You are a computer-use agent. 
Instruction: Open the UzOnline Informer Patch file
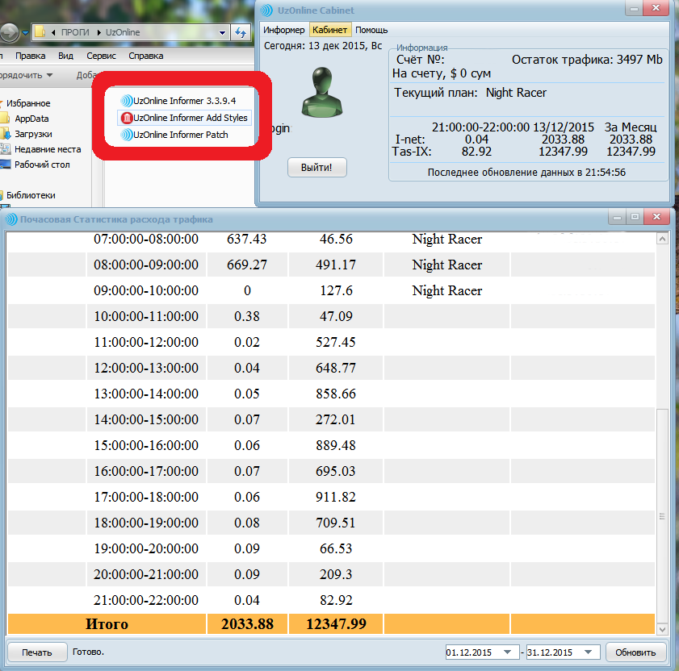coord(180,135)
